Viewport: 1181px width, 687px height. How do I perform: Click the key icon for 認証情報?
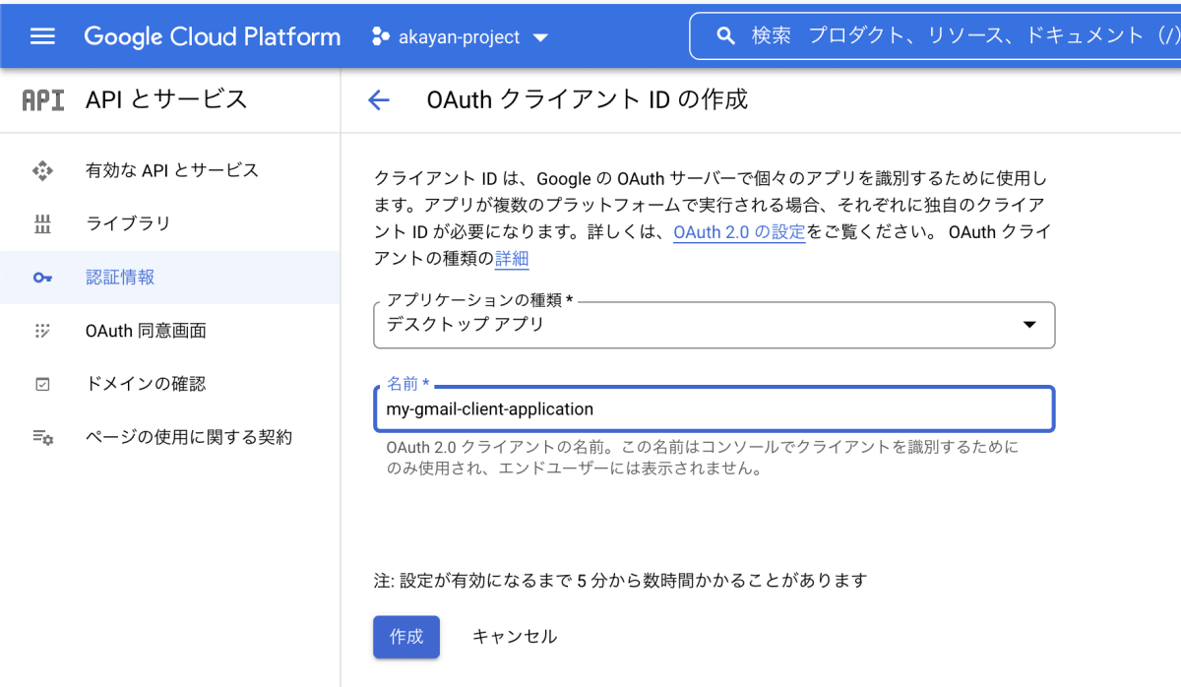tap(42, 278)
